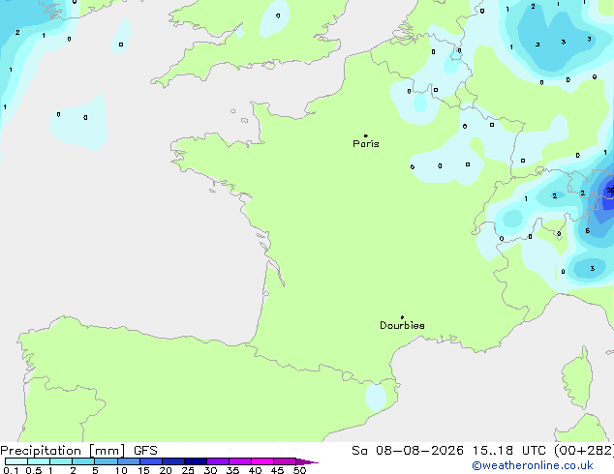Click the Paris city label

(x=366, y=144)
